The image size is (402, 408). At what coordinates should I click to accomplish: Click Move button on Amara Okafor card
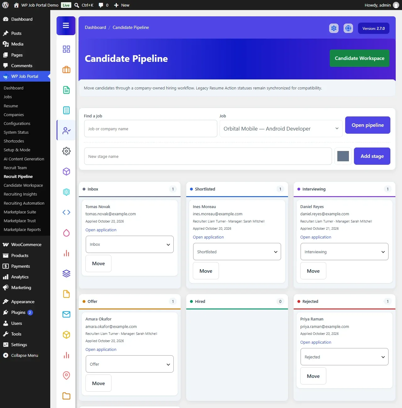pyautogui.click(x=99, y=383)
